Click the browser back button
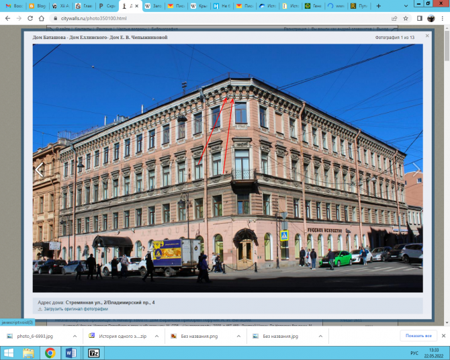 pos(7,18)
